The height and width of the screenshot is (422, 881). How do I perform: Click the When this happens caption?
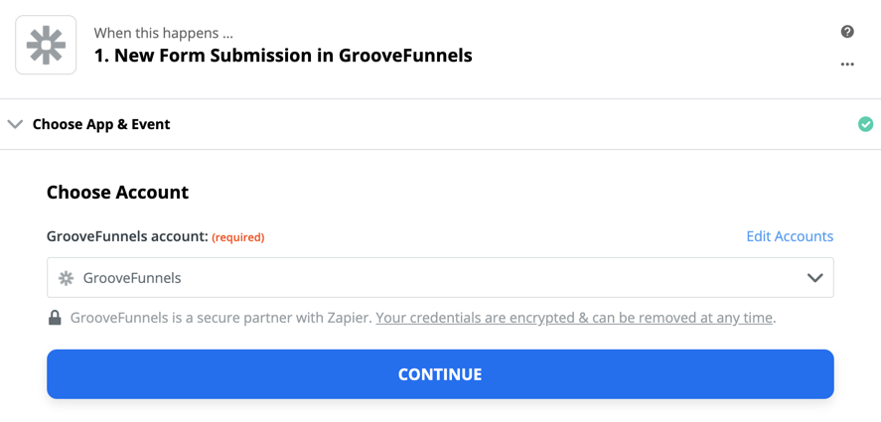point(164,33)
